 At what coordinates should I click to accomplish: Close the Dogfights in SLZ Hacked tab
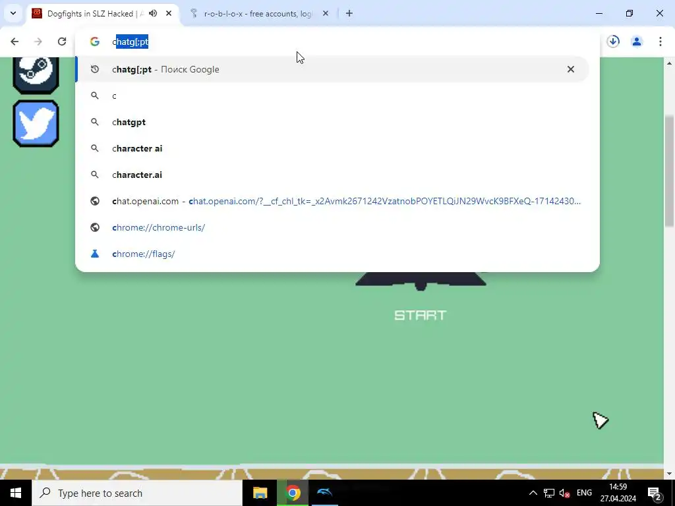pyautogui.click(x=169, y=14)
